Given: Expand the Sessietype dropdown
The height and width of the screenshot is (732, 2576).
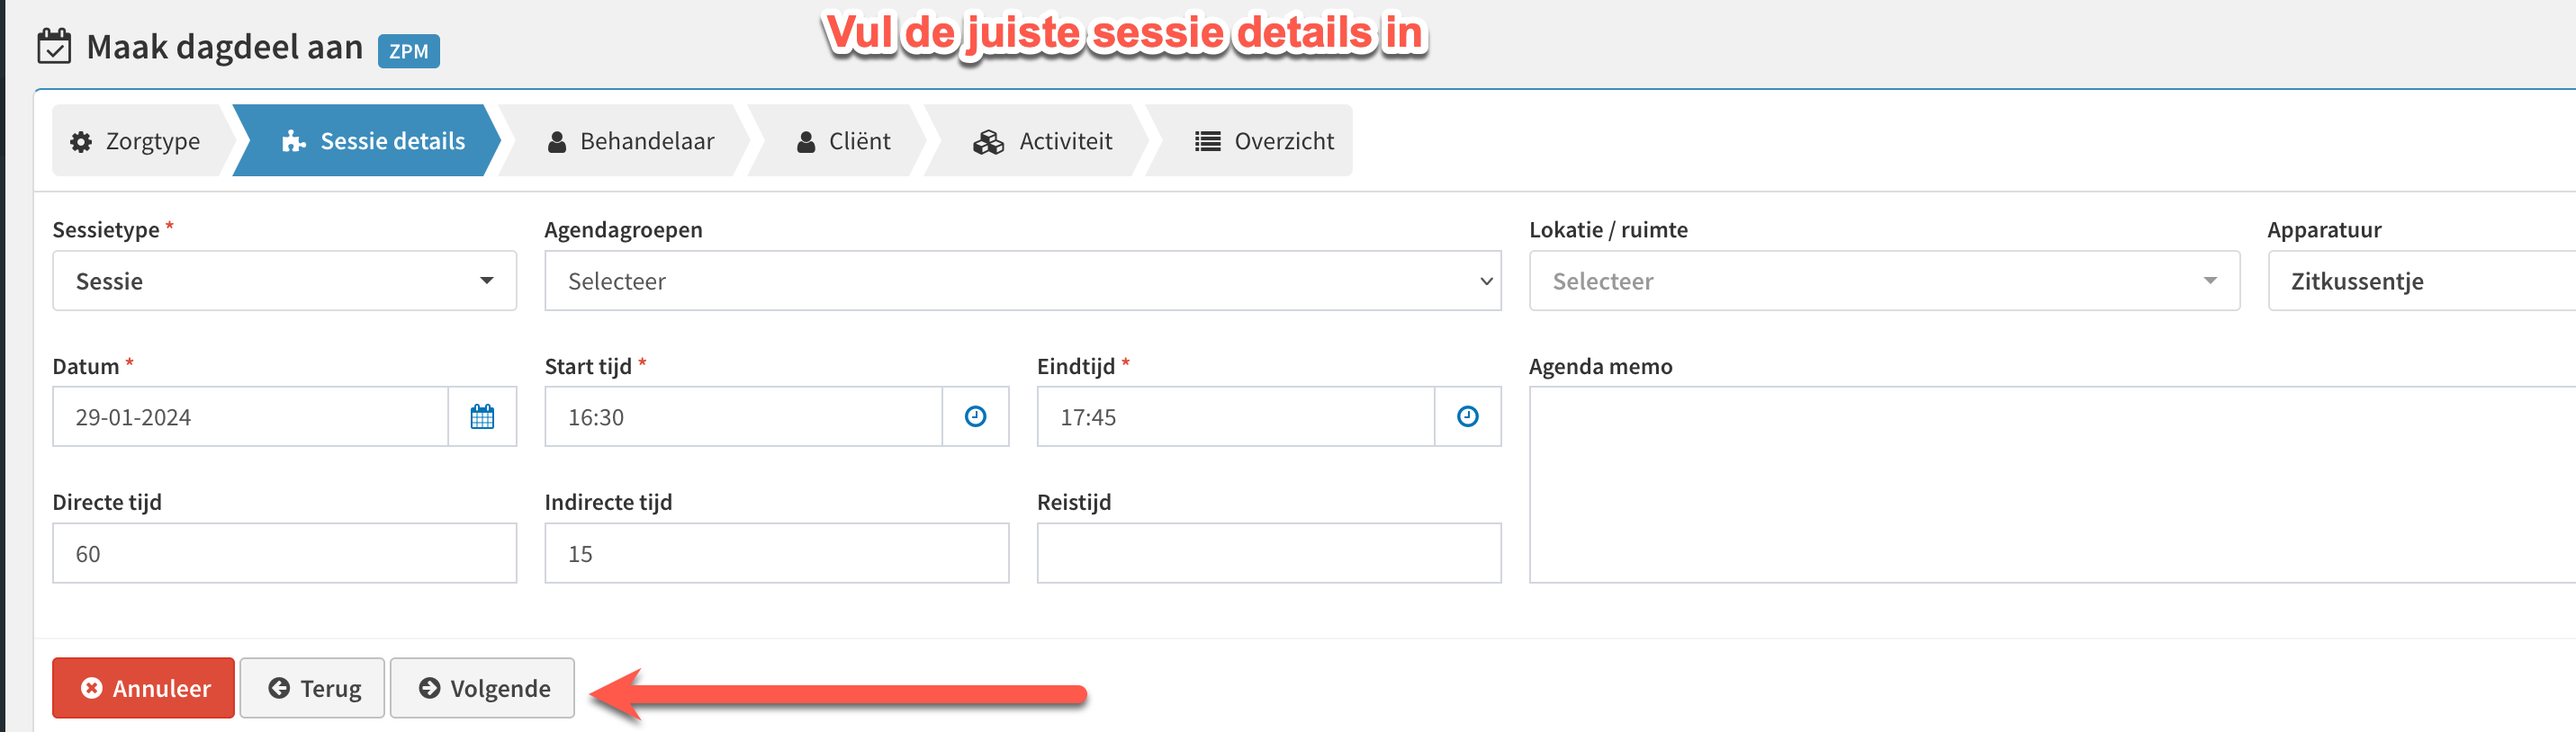Looking at the screenshot, I should point(285,281).
